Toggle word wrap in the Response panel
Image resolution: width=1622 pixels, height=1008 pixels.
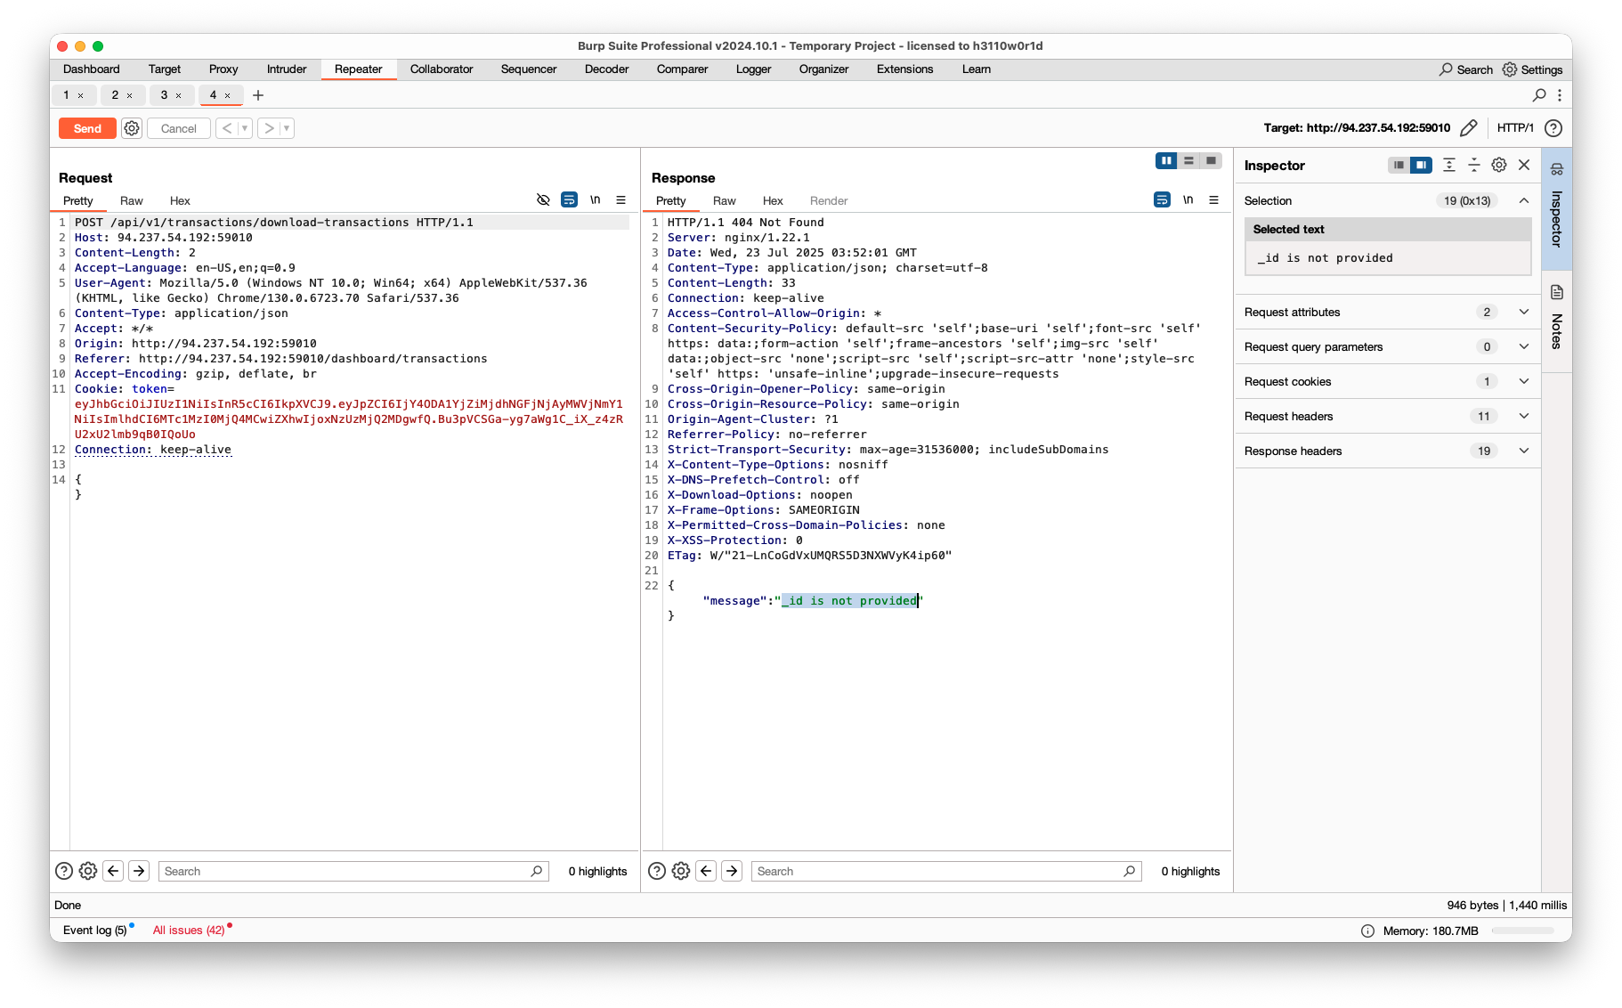click(1162, 200)
